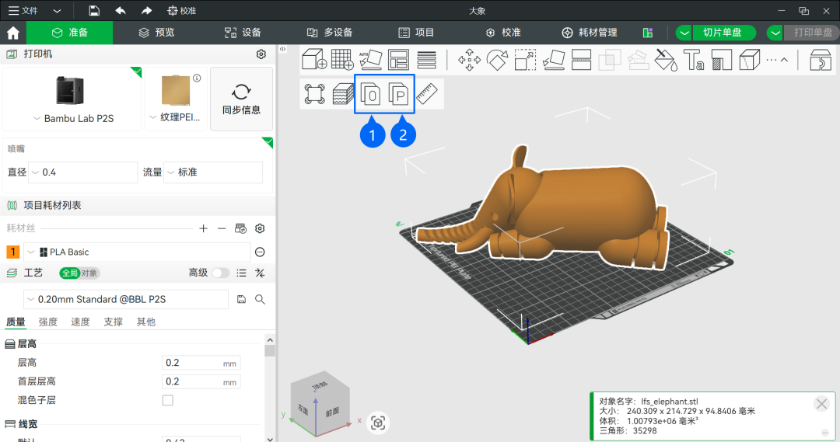Select the Measure ruler tool

tap(427, 94)
